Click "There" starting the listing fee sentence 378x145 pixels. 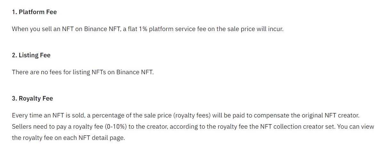pyautogui.click(x=20, y=72)
